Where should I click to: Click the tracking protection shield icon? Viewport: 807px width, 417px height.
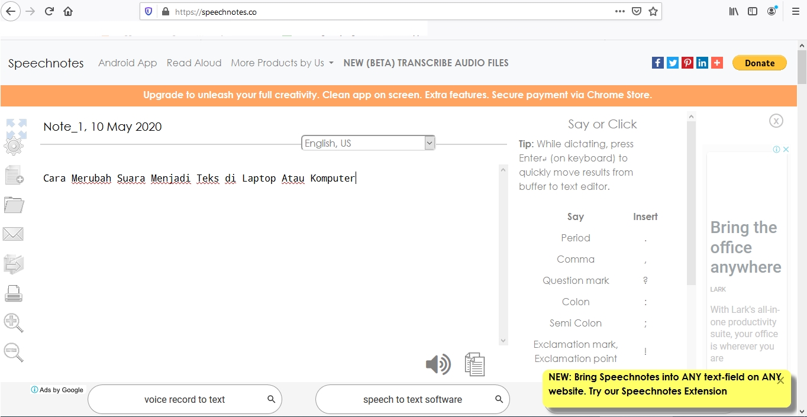pyautogui.click(x=149, y=11)
